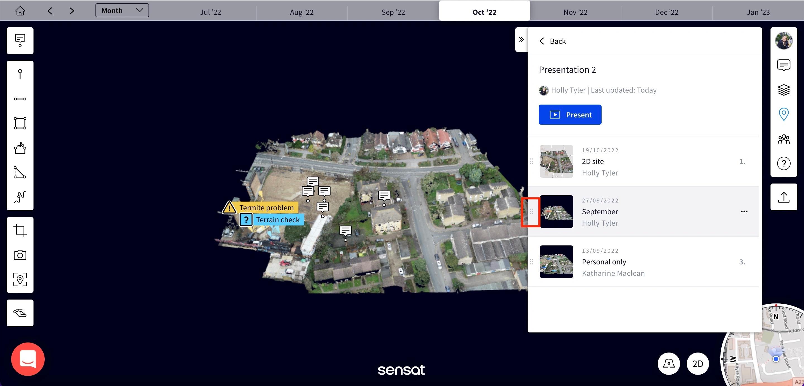Switch view to 2D mode
Screen dimensions: 804x386
tap(698, 364)
